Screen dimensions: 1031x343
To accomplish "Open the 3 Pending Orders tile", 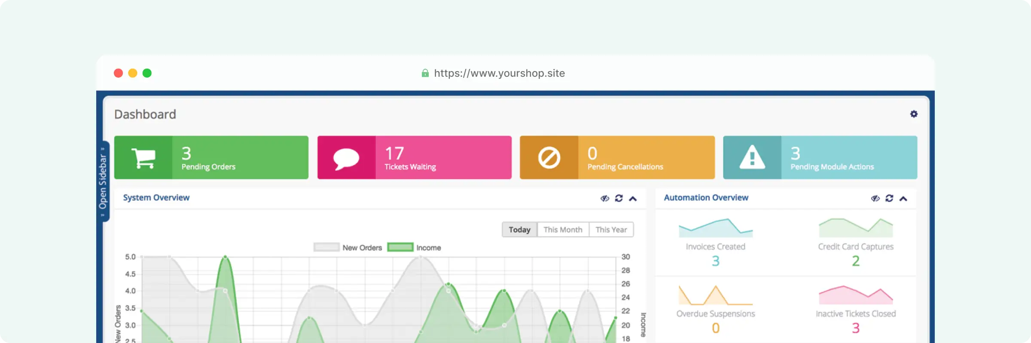I will pyautogui.click(x=211, y=157).
